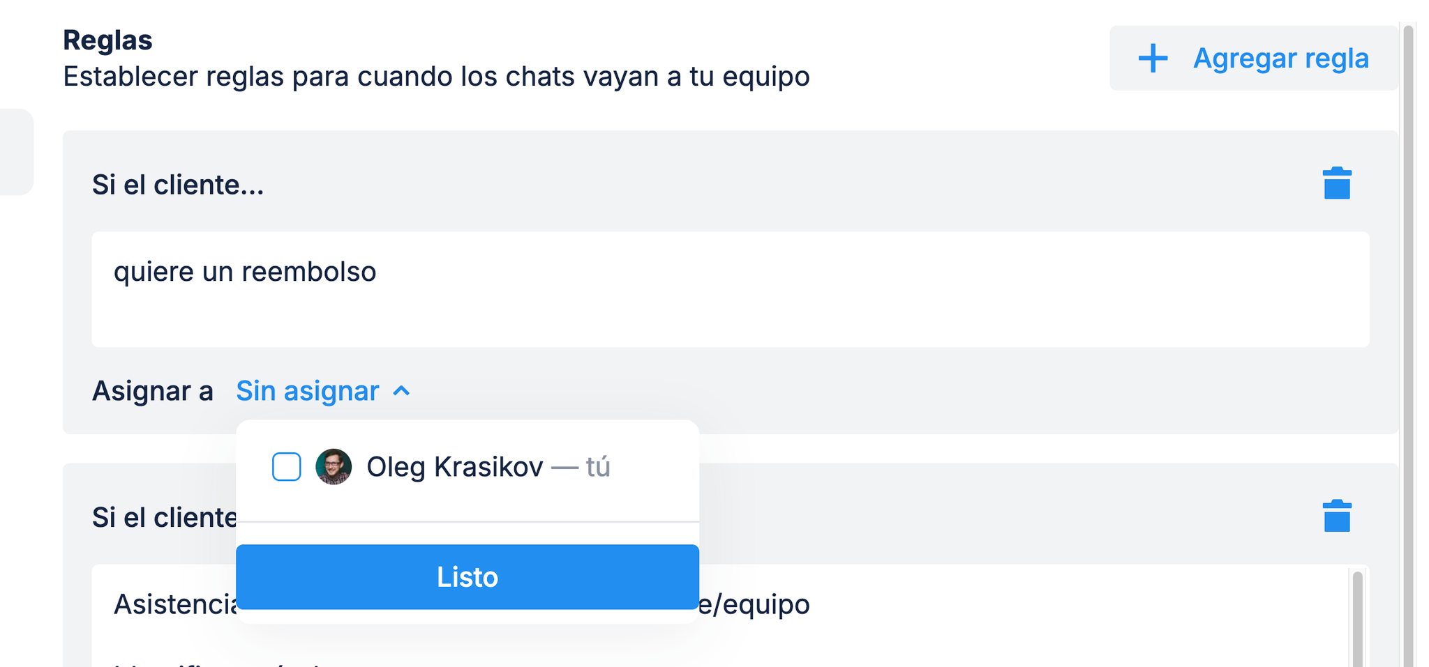
Task: Click the second text area's inner scrollbar
Action: [1356, 620]
